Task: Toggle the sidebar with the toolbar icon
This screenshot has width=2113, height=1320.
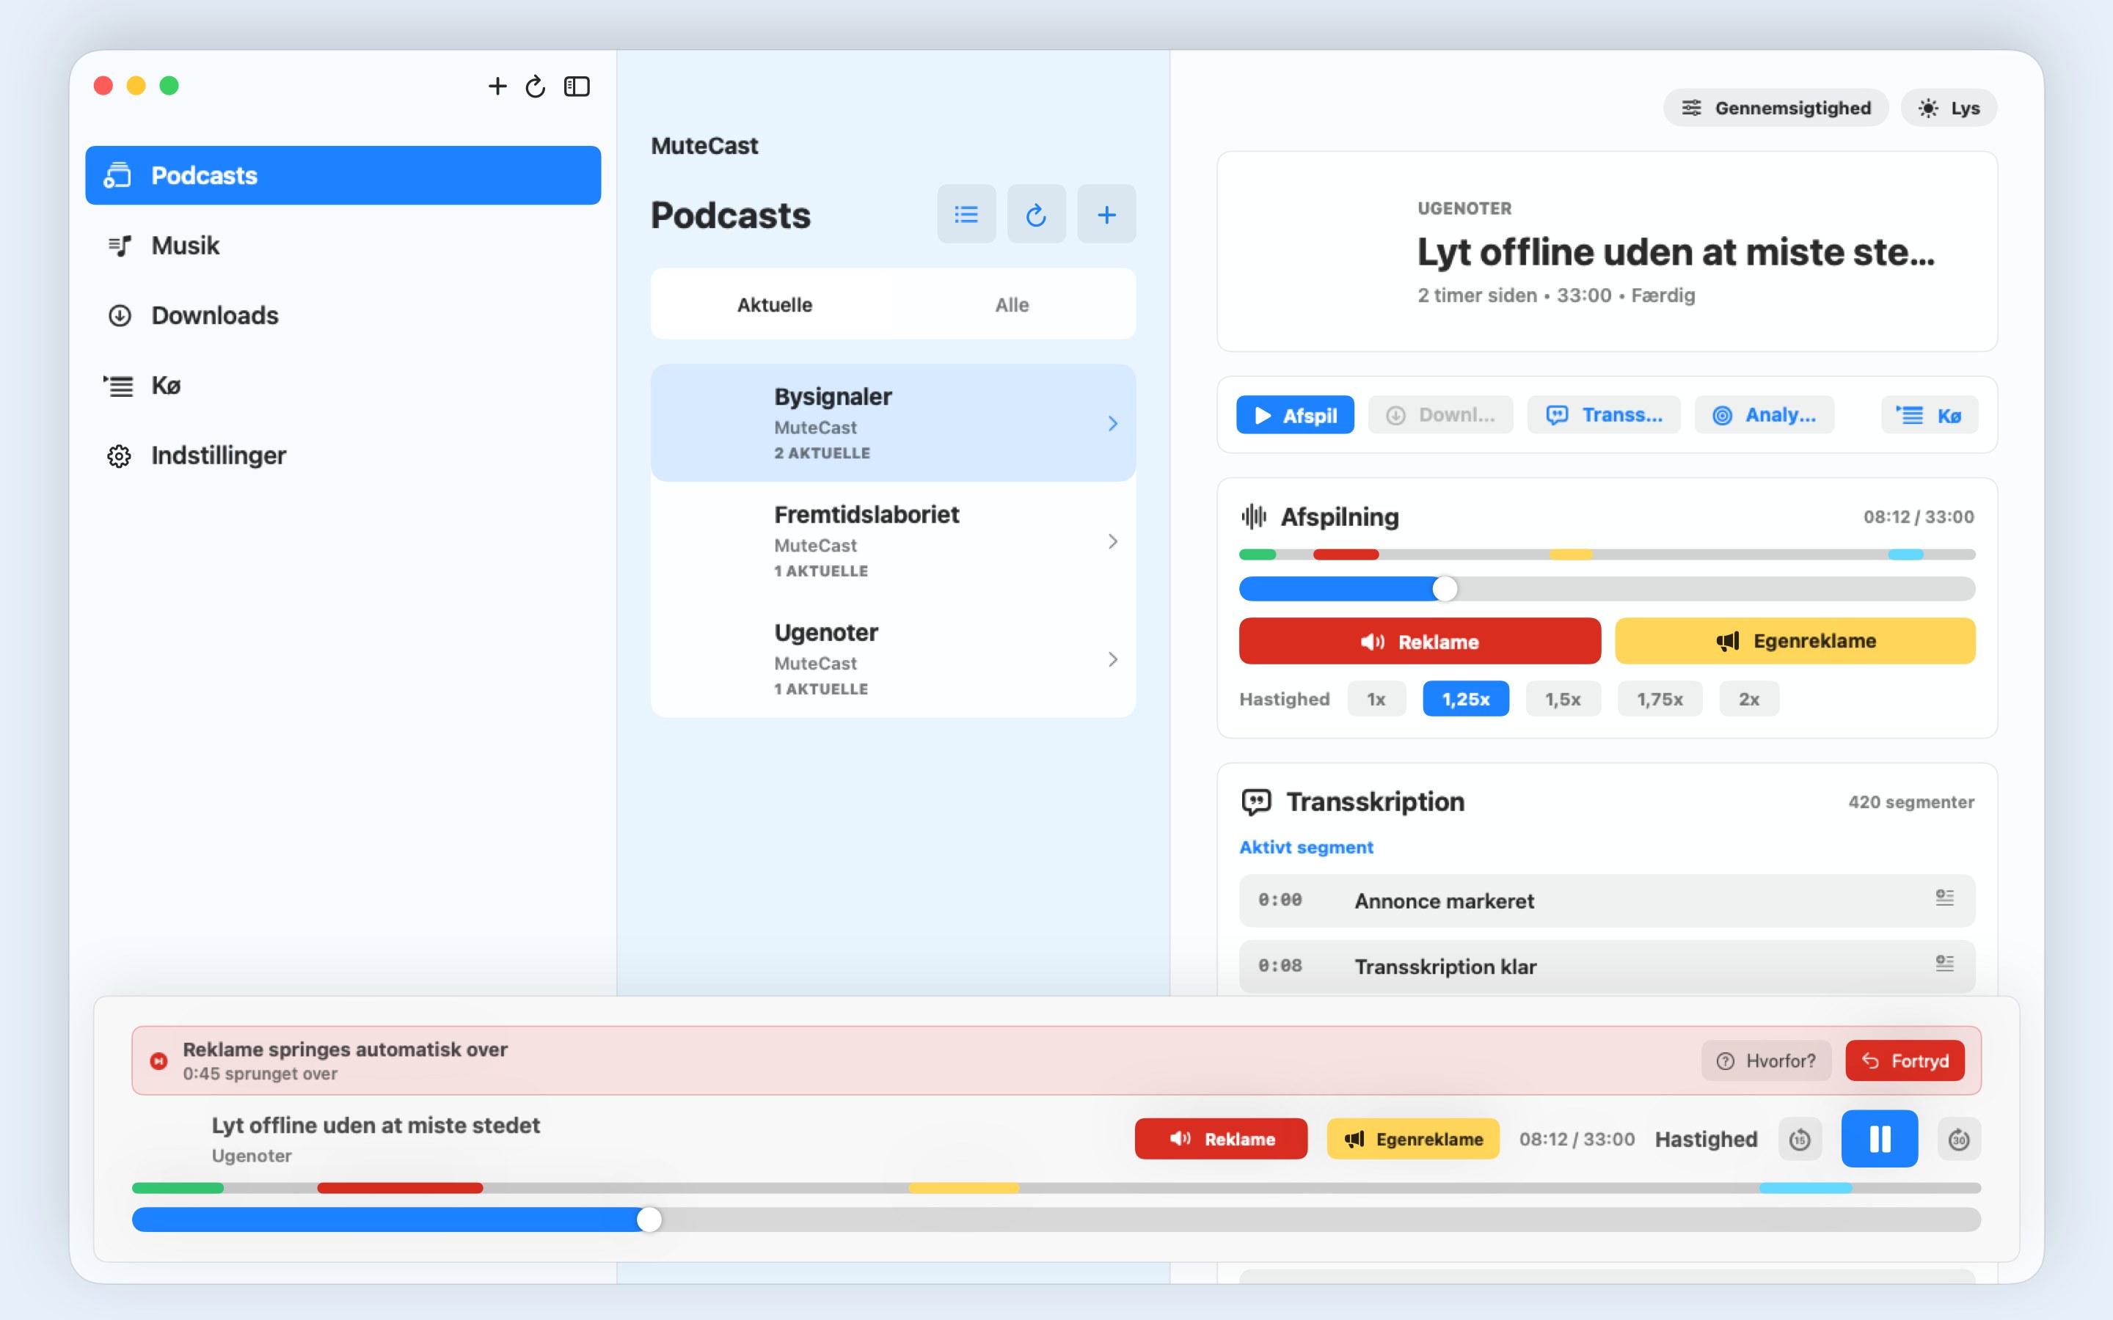Action: pyautogui.click(x=577, y=86)
